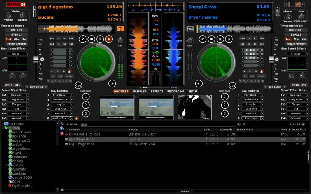Viewport: 311px width, 194px height.
Task: Click deck 2 R record button
Action: pyautogui.click(x=203, y=39)
